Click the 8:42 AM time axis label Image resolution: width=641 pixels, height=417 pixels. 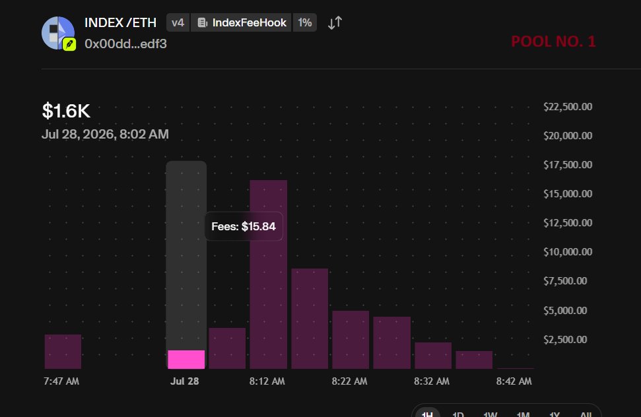point(514,381)
